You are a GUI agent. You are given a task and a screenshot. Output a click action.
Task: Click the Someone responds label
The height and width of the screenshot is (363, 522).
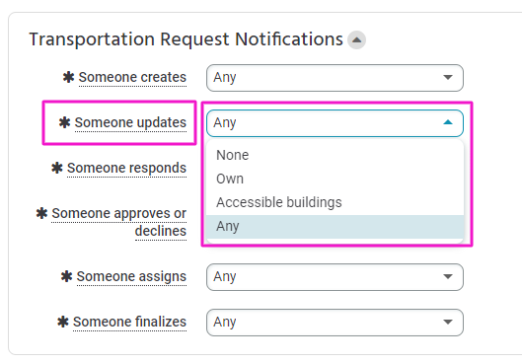pyautogui.click(x=126, y=168)
